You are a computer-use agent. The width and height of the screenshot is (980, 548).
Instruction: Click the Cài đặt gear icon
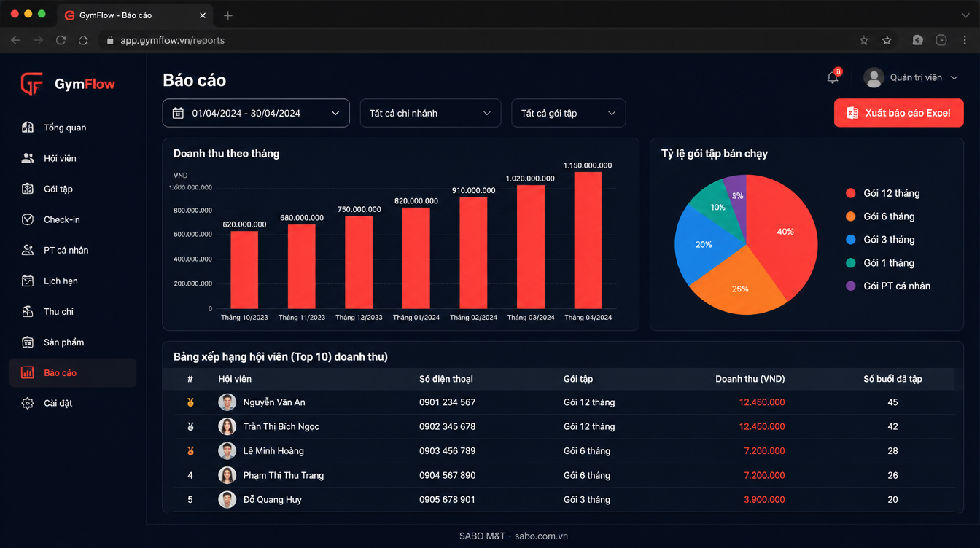coord(28,403)
